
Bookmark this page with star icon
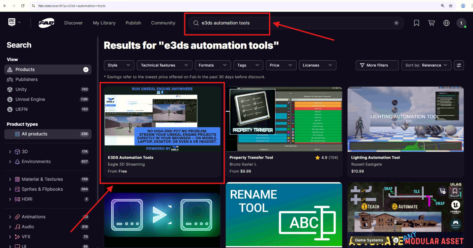[x=451, y=6]
